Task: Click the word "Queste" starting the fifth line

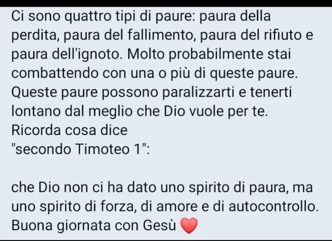Action: coord(34,92)
